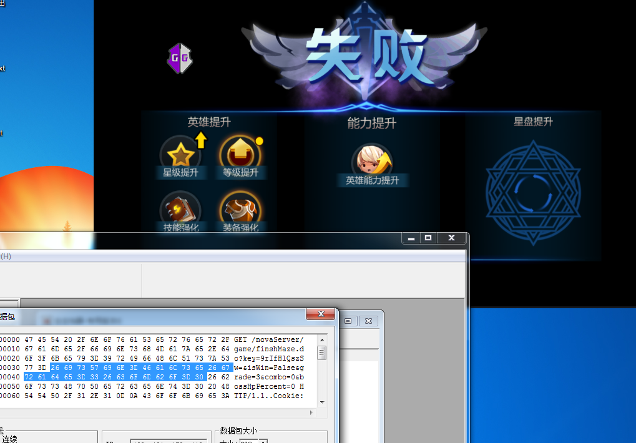Click the 能力提升 heading
This screenshot has height=443, width=636.
(372, 123)
